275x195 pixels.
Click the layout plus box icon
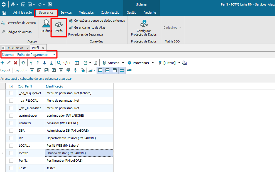32,70
